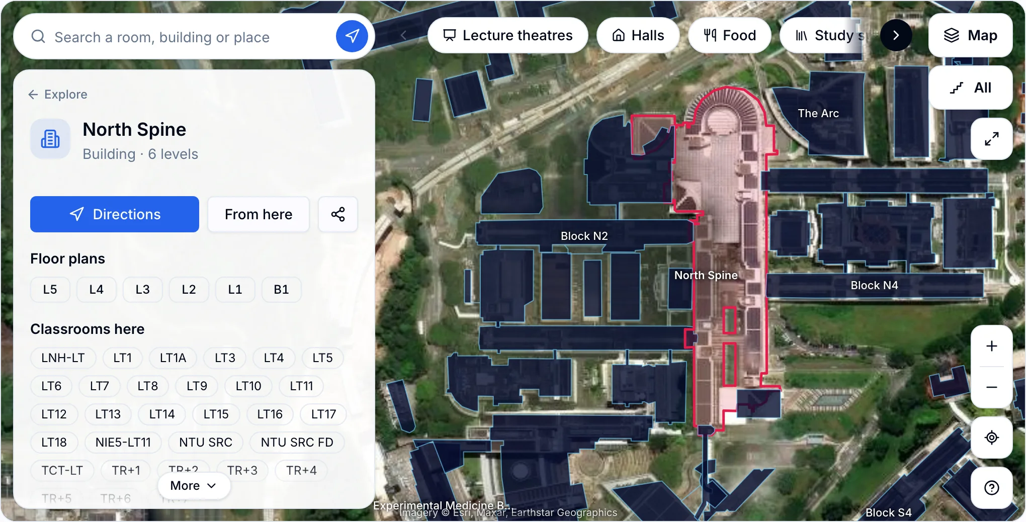Screen dimensions: 1026x522
Task: Select classroom NTU SRC FD
Action: pos(297,443)
